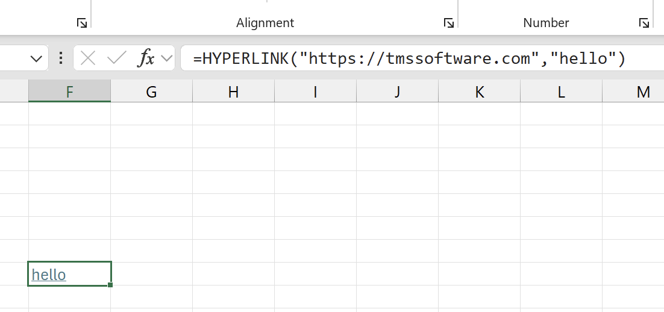
Task: Select column F header
Action: 70,92
